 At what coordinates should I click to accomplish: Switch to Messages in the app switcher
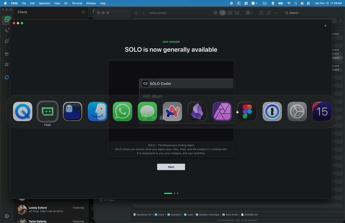(x=147, y=111)
